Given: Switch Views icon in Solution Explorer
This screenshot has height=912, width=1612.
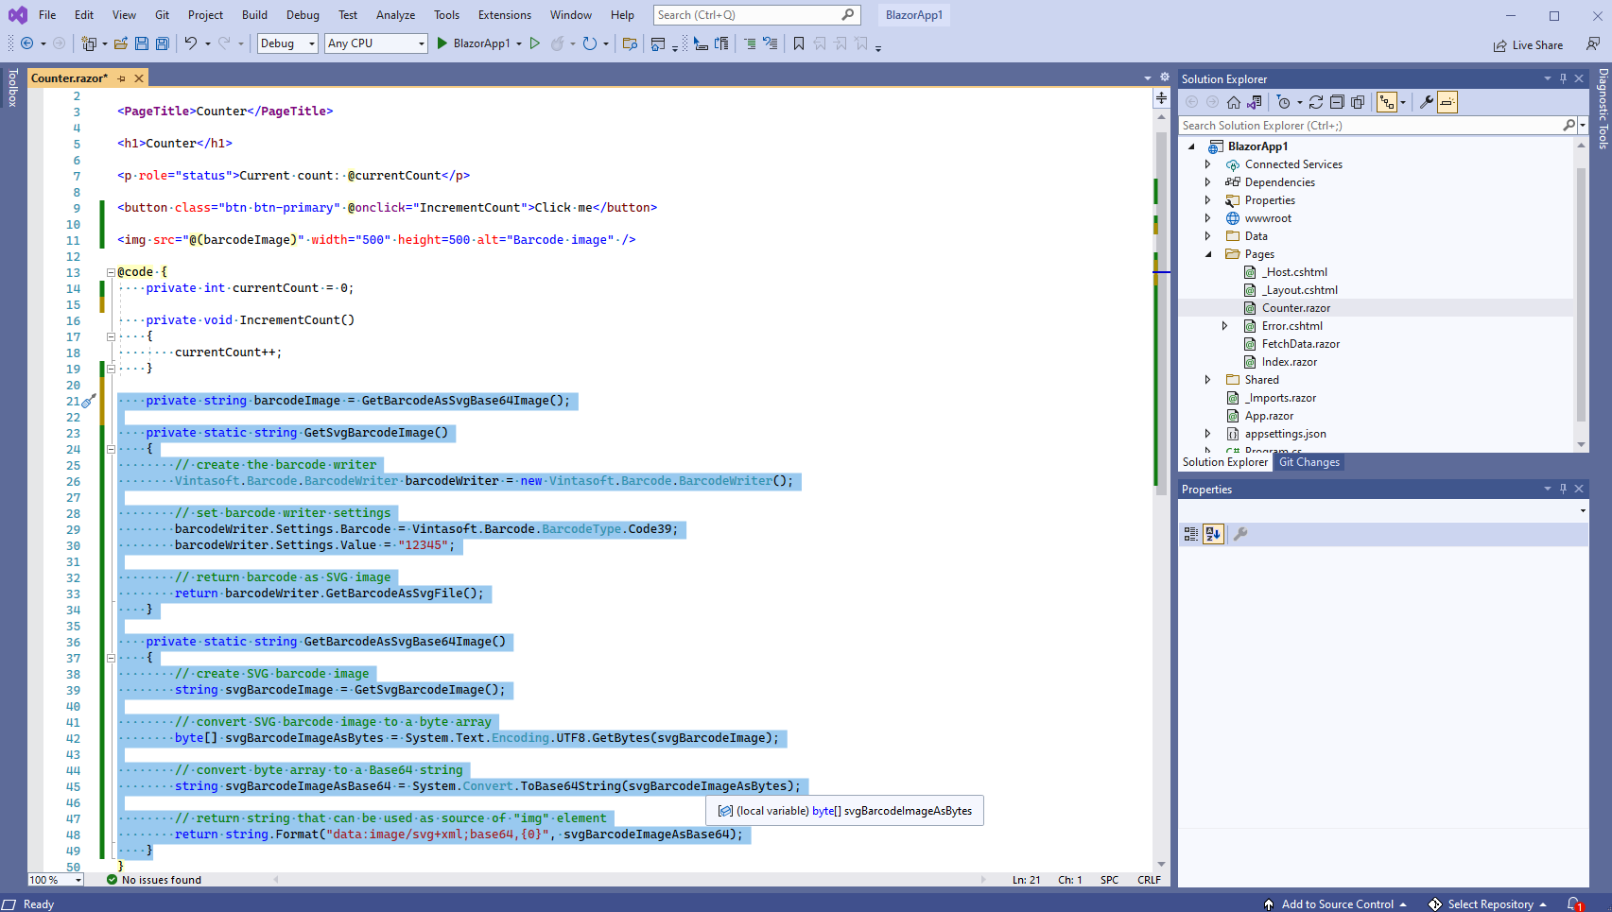Looking at the screenshot, I should [1255, 102].
